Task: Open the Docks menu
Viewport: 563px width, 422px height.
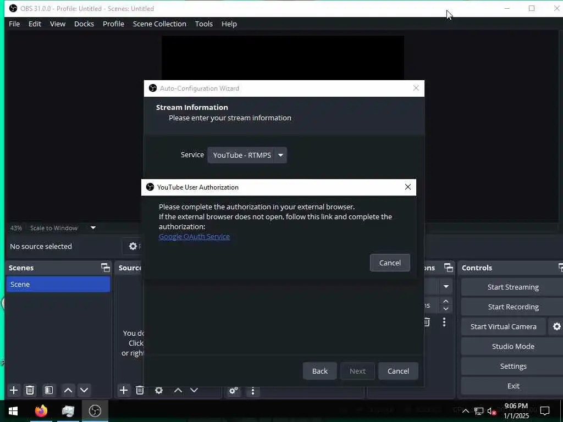Action: 84,24
